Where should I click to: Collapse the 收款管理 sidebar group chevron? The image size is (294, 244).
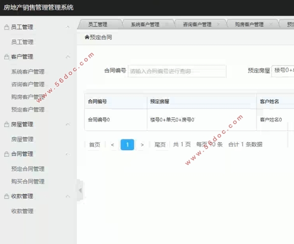[68, 196]
